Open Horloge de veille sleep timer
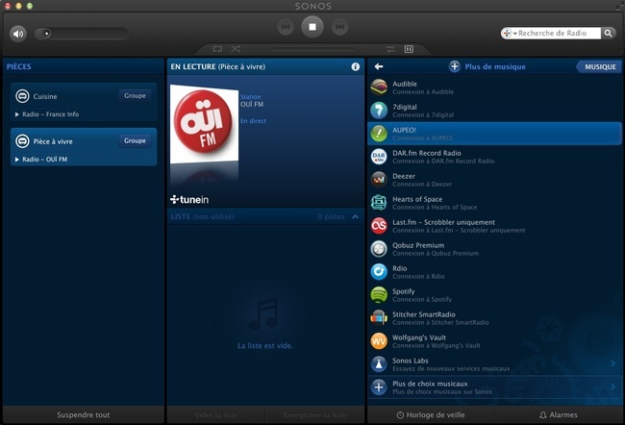The width and height of the screenshot is (625, 425). point(431,414)
